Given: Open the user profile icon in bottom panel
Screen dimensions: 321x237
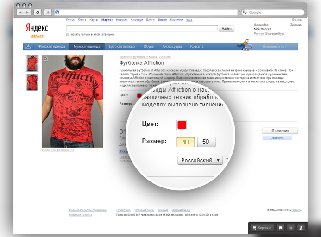Looking at the screenshot, I should pos(301,228).
